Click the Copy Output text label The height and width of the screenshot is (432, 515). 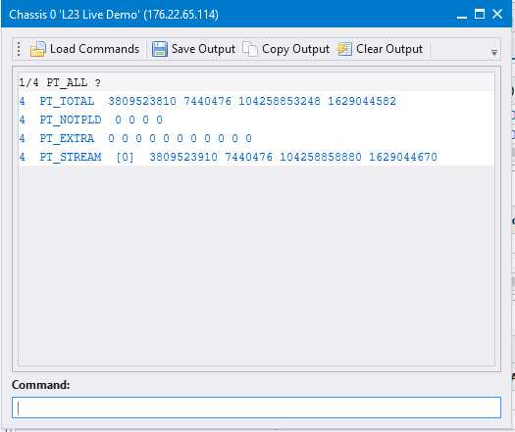295,49
